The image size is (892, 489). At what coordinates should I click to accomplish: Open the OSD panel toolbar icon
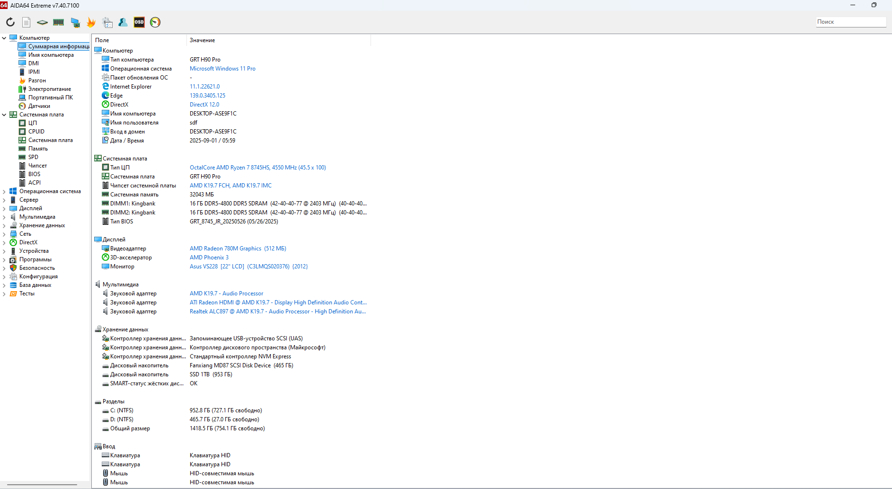click(139, 22)
